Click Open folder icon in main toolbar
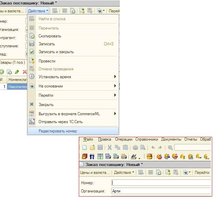The image size is (215, 201). coord(92,147)
